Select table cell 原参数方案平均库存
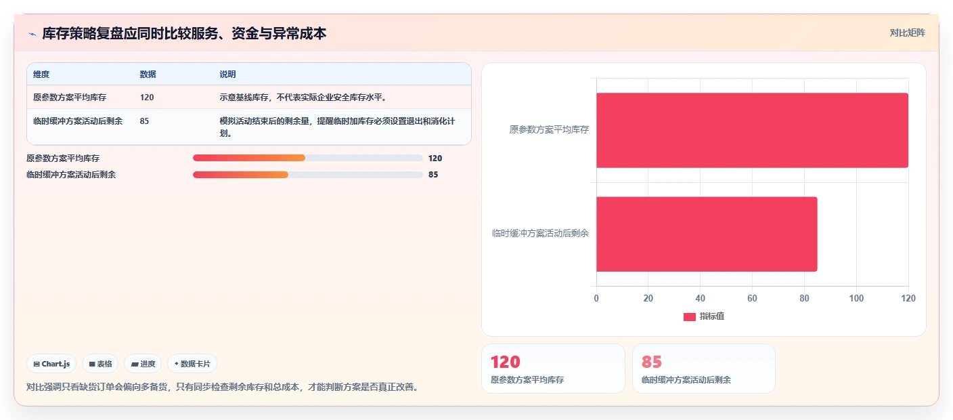The height and width of the screenshot is (420, 953). 70,97
